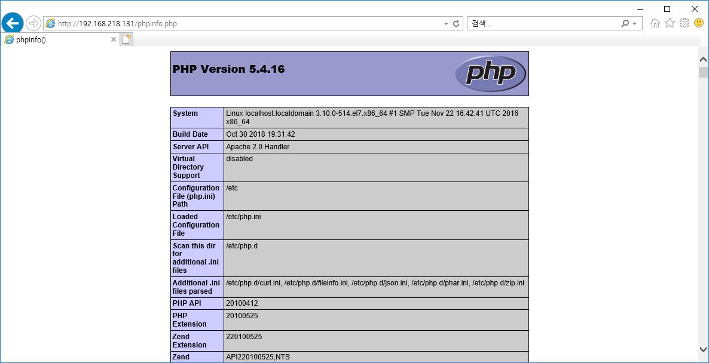Open the address bar autocomplete dropdown arrow

point(447,23)
